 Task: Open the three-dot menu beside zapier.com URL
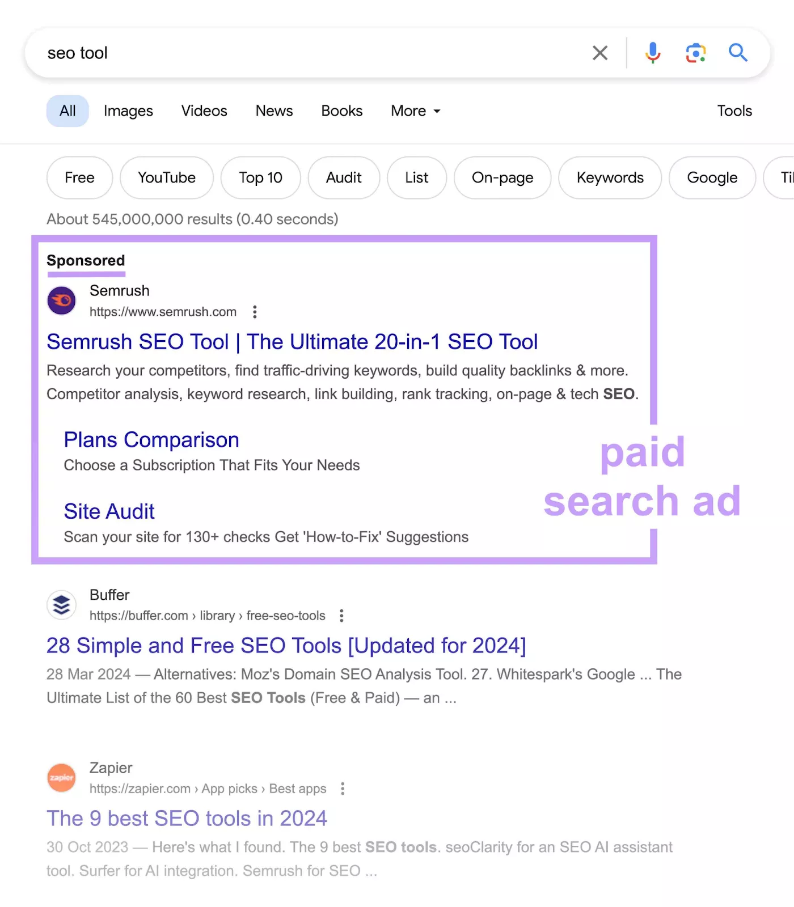click(x=343, y=789)
